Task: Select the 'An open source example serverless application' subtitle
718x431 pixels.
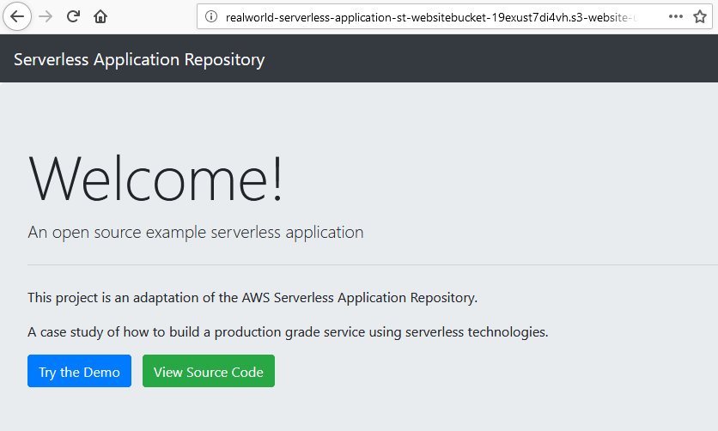Action: click(196, 233)
